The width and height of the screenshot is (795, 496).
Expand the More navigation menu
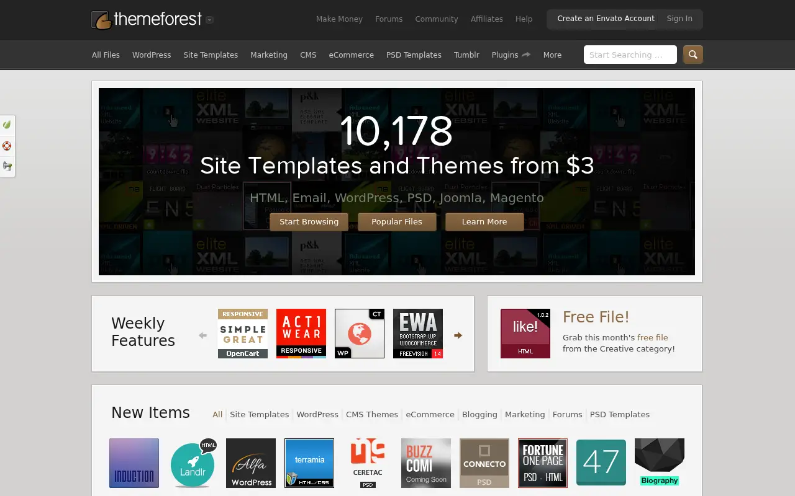pos(552,55)
